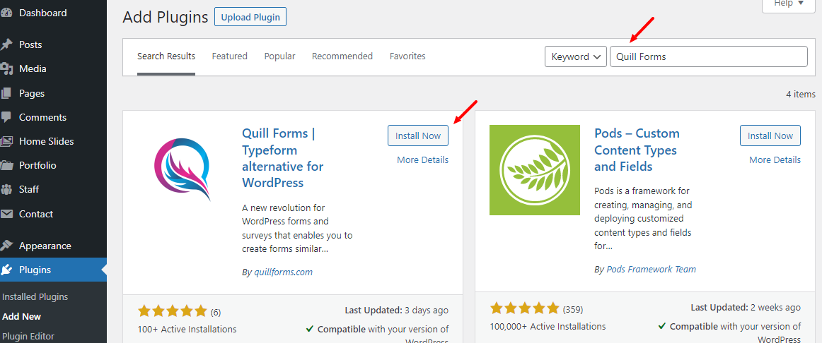Click the plugin search input field
This screenshot has height=343, width=822.
tap(708, 56)
